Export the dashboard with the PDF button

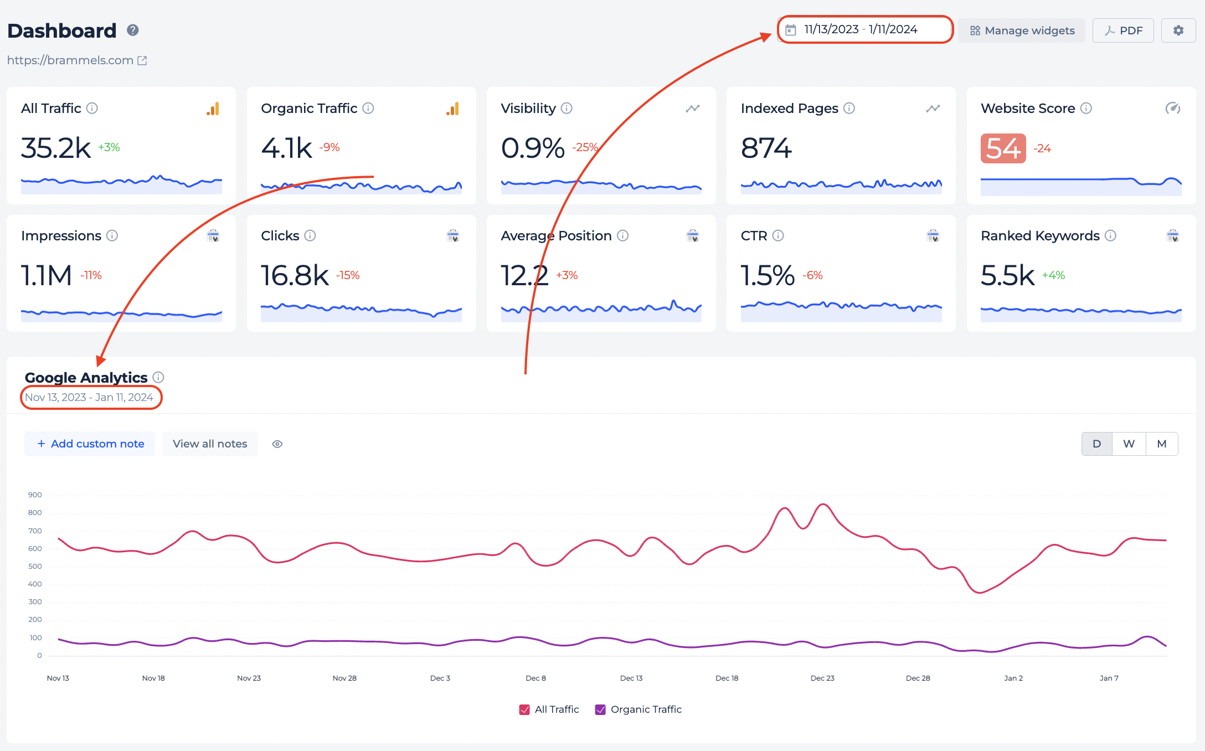[1123, 30]
